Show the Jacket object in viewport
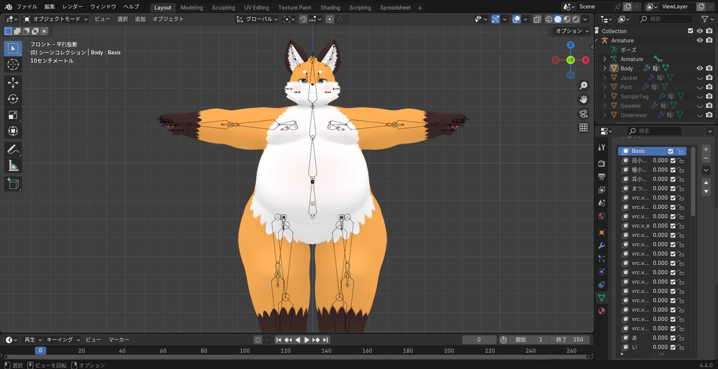This screenshot has width=718, height=369. tap(699, 78)
